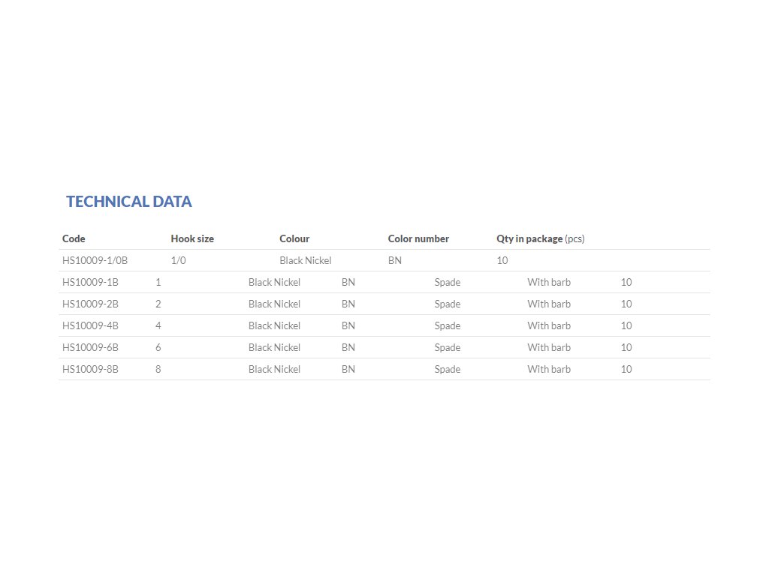Select product code HS10009-4B
769x576 pixels.
click(x=90, y=325)
